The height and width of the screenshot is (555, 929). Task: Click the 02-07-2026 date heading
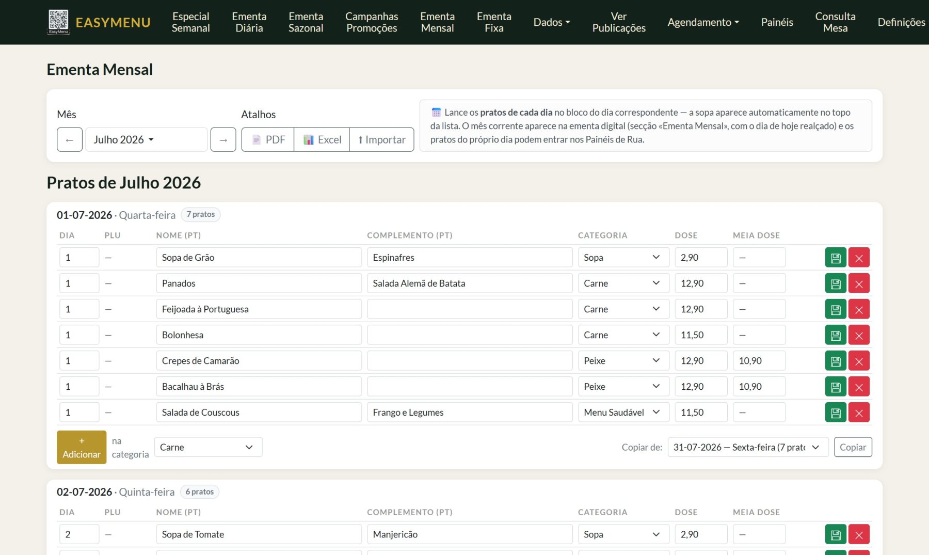click(x=84, y=492)
